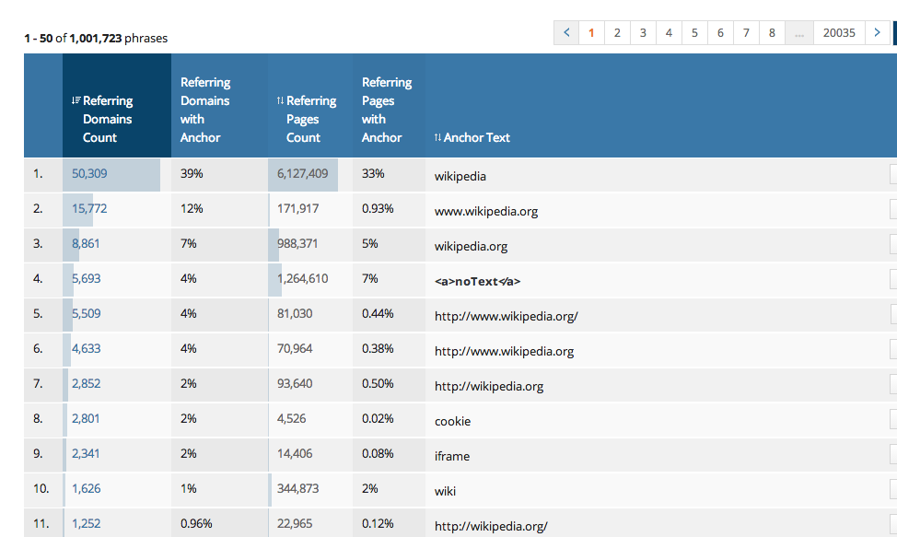Select the 988,371 referring pages value
The width and height of the screenshot is (897, 537).
pyautogui.click(x=297, y=243)
